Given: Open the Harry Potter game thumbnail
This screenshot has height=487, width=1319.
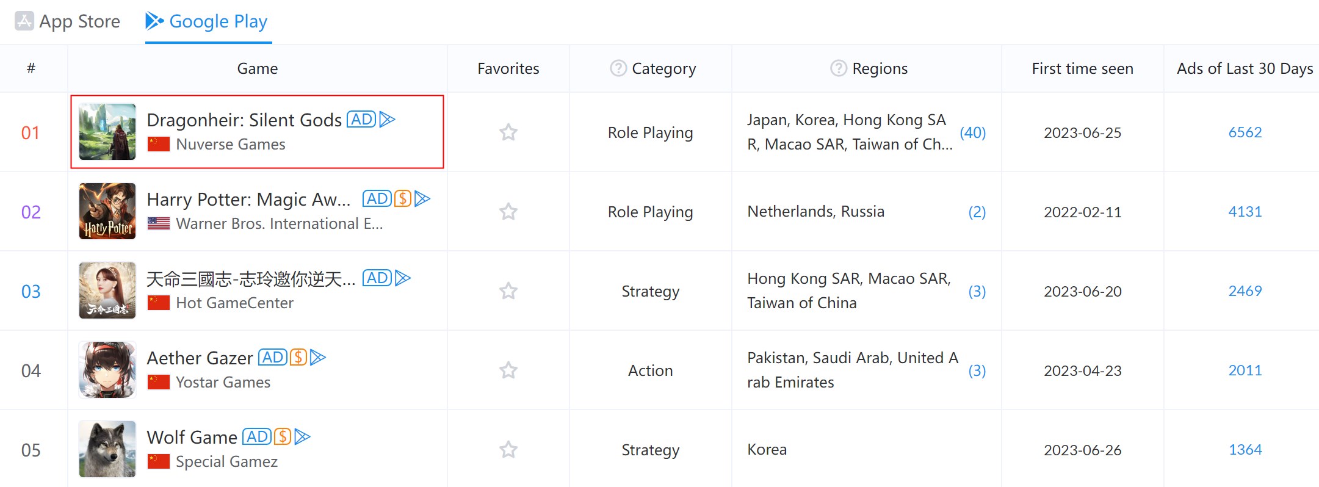Looking at the screenshot, I should (107, 211).
